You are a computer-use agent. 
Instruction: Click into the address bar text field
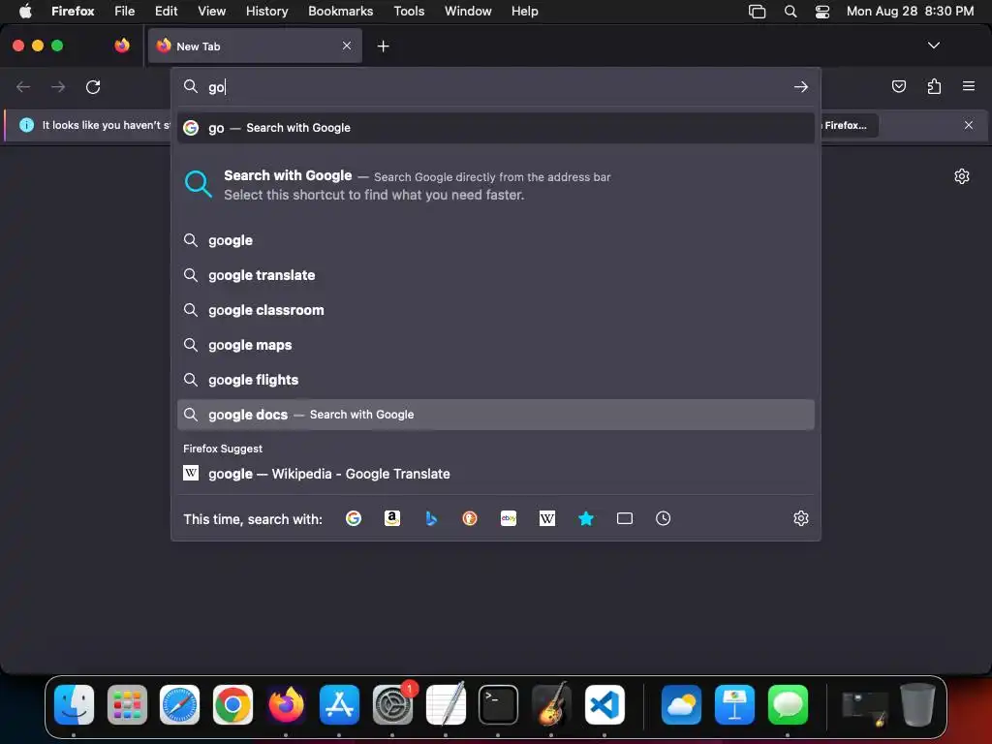[497, 86]
